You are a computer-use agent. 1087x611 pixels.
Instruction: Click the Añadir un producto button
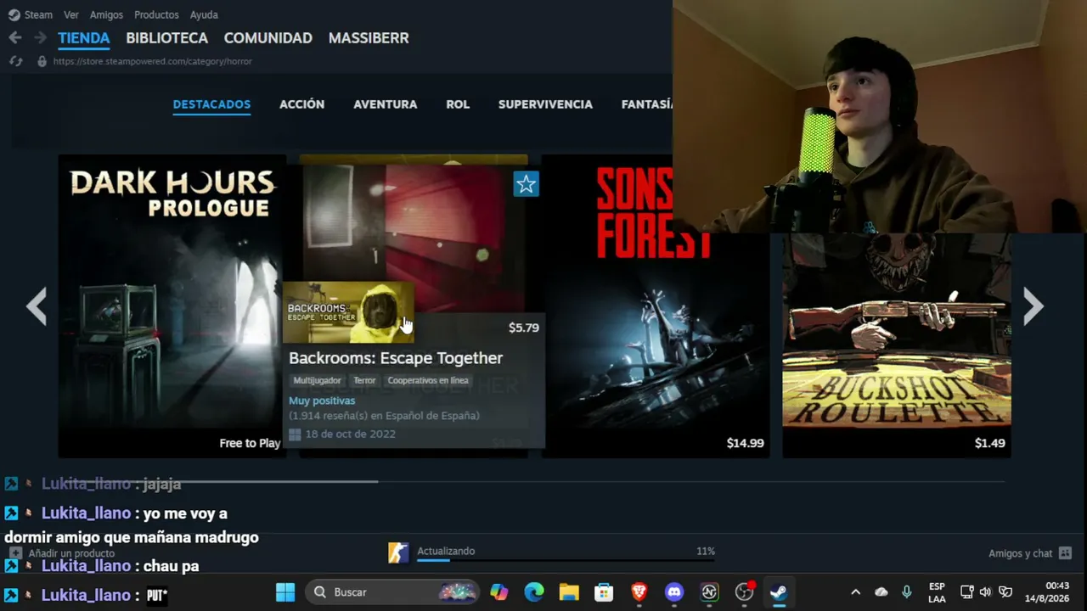[x=62, y=553]
